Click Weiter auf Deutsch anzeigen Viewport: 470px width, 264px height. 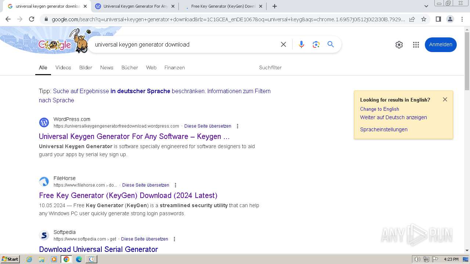[394, 117]
